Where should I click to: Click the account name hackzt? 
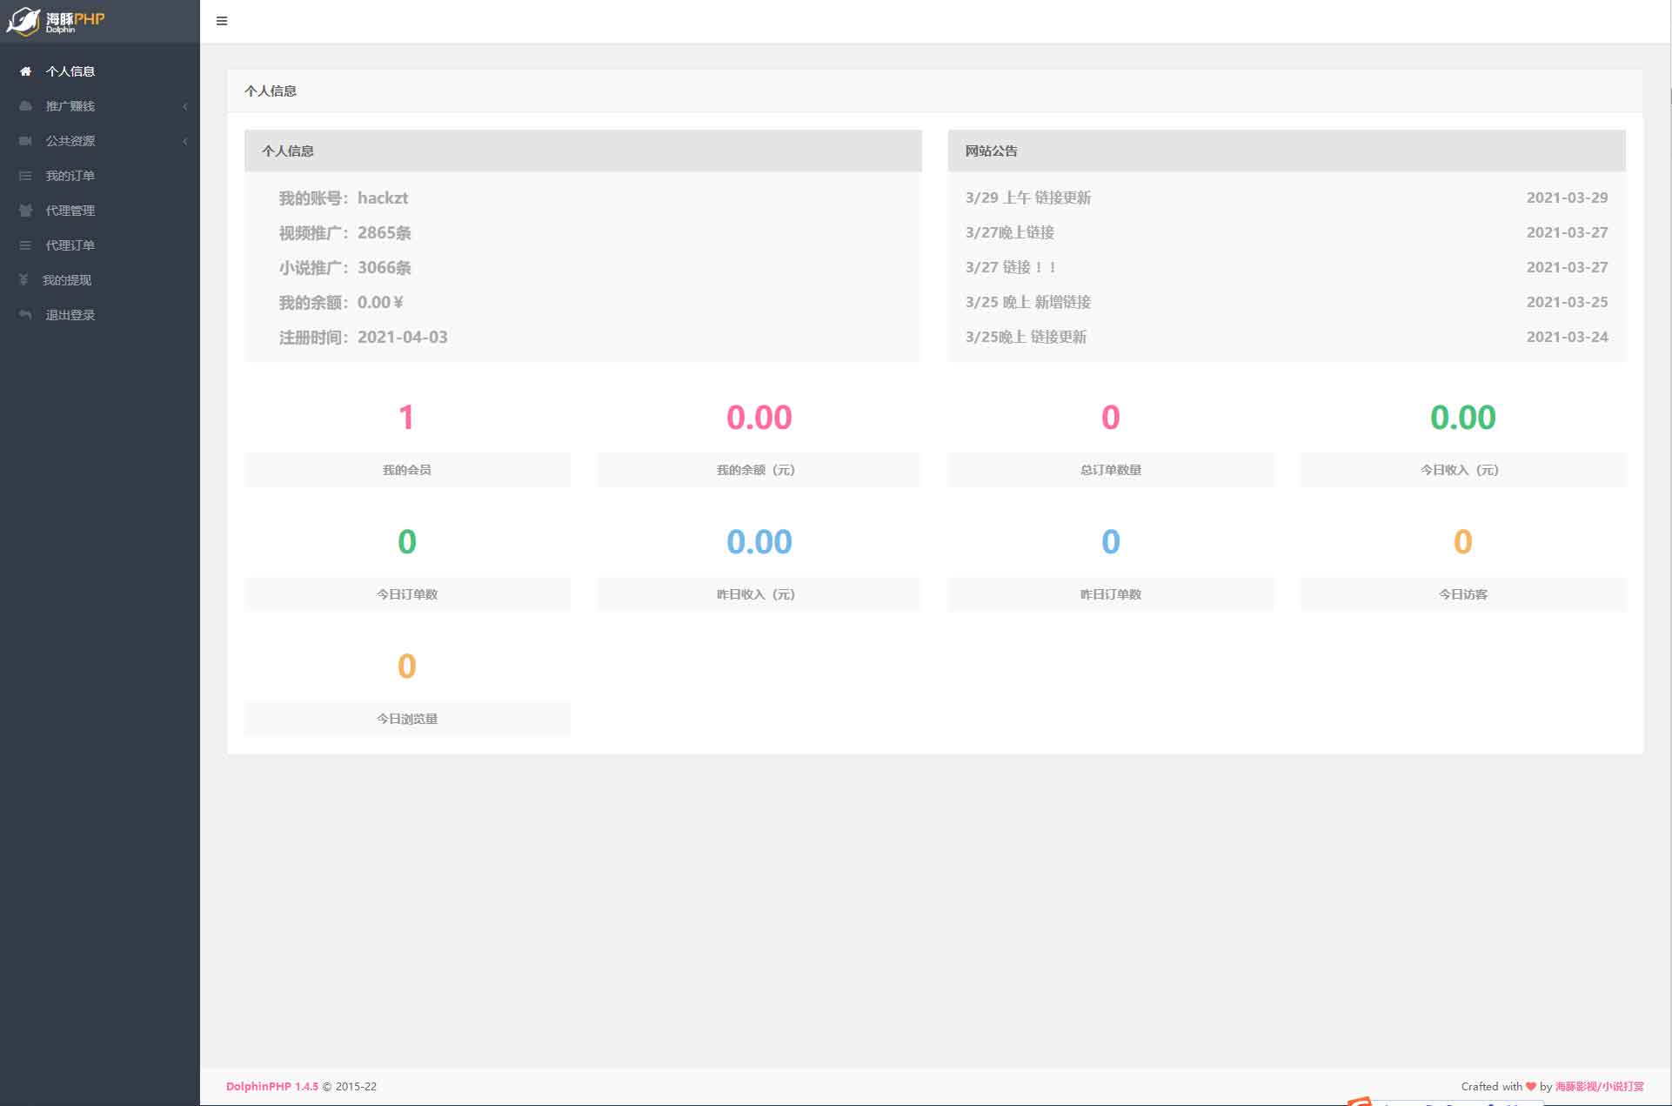(x=383, y=198)
